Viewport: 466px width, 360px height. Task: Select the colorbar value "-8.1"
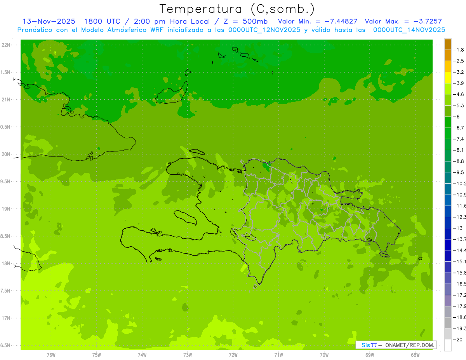(x=459, y=150)
